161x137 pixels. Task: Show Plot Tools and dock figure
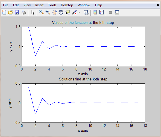click(117, 12)
